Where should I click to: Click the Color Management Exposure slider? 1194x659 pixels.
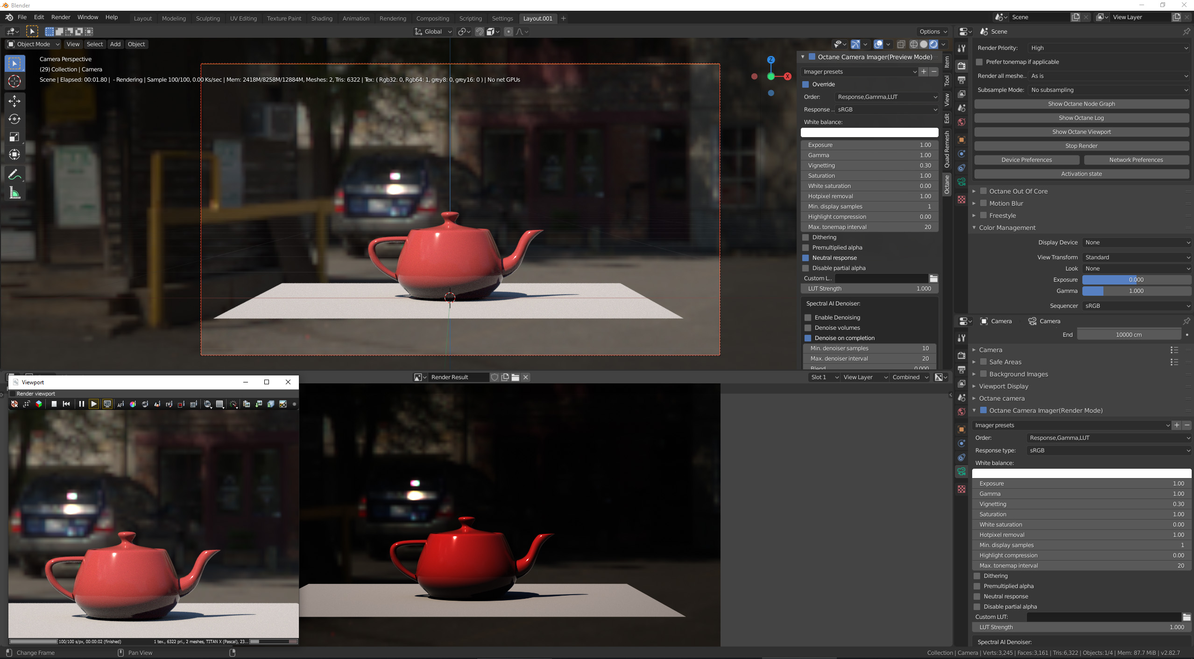click(1137, 280)
